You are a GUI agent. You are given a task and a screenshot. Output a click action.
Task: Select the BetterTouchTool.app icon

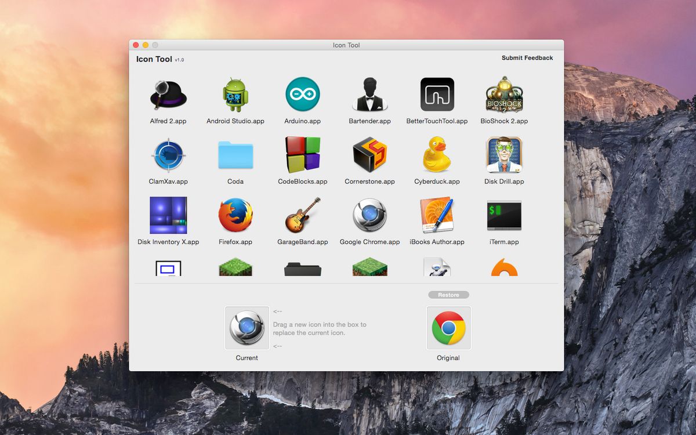(437, 95)
